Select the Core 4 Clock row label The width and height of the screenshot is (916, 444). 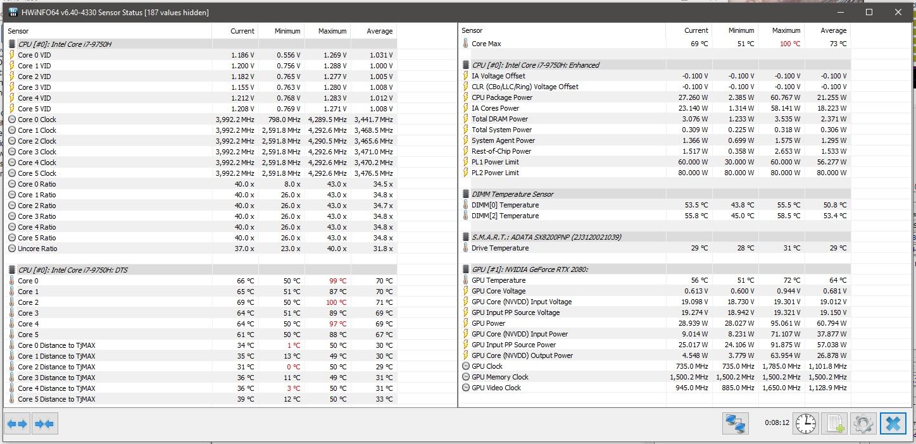(37, 163)
